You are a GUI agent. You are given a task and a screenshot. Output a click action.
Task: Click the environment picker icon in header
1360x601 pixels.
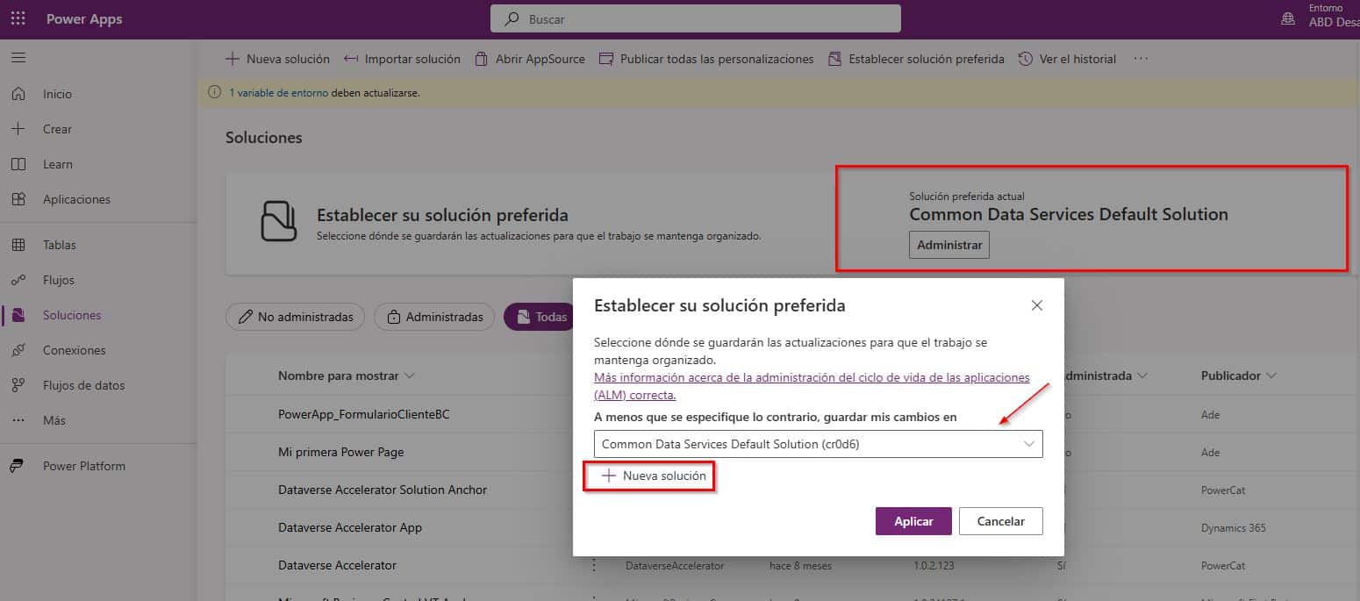coord(1288,18)
